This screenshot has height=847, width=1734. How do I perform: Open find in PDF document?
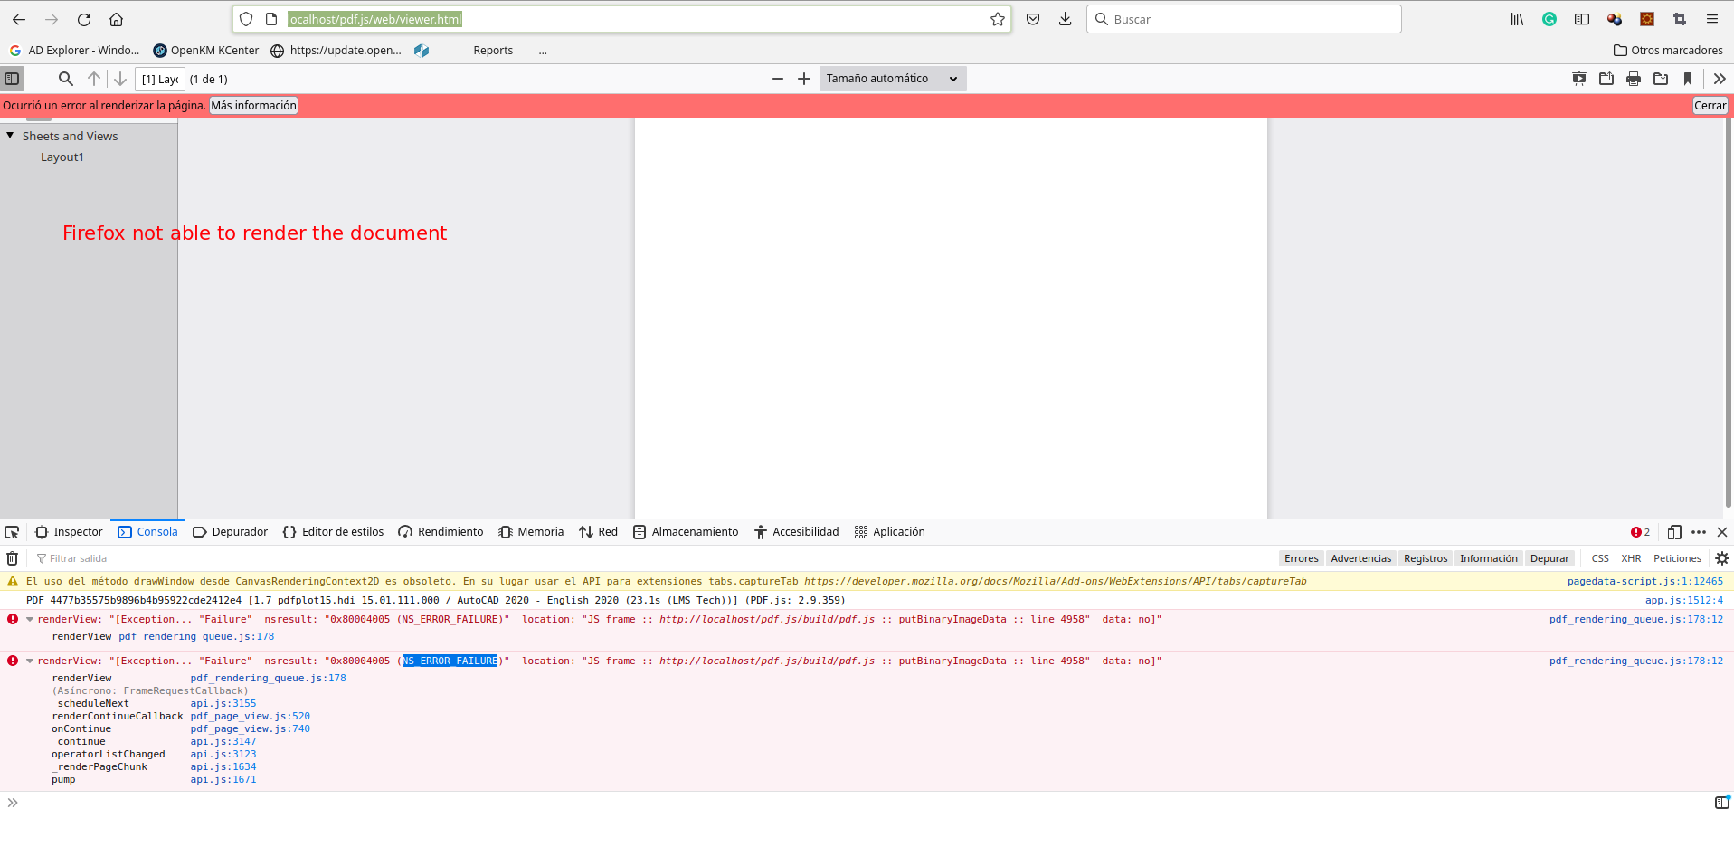click(x=66, y=79)
